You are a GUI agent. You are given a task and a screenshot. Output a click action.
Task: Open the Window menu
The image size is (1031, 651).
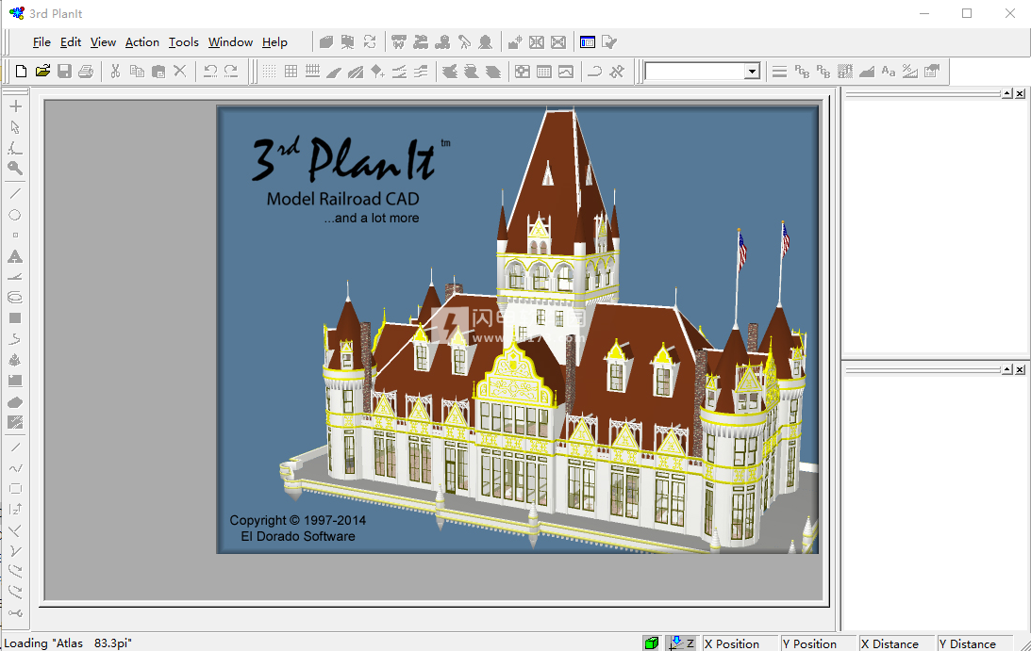click(x=230, y=42)
